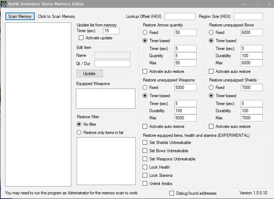Click the Weapons Max field
This screenshot has height=199, width=274.
coord(186,118)
